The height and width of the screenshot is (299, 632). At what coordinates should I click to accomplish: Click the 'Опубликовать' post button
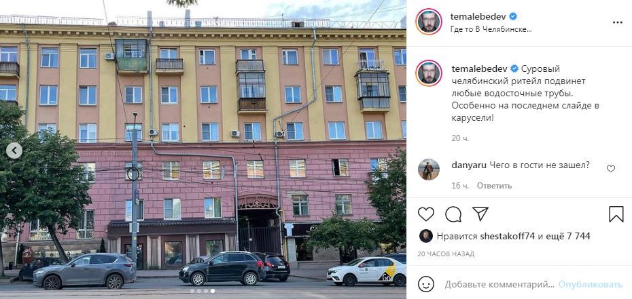[x=591, y=285]
